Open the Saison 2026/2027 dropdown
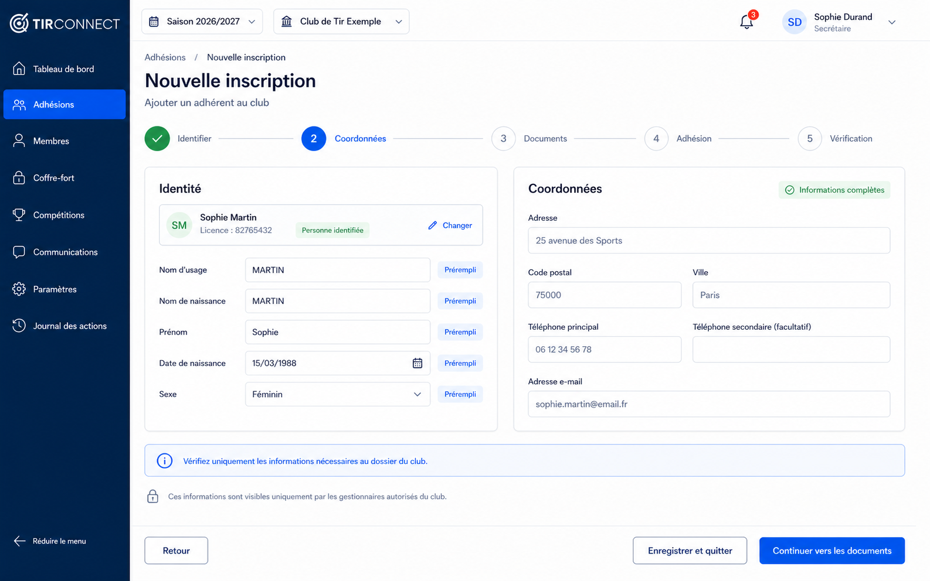This screenshot has width=930, height=581. click(202, 22)
